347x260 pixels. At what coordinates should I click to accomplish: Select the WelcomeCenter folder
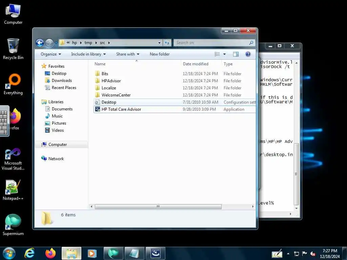pyautogui.click(x=116, y=95)
